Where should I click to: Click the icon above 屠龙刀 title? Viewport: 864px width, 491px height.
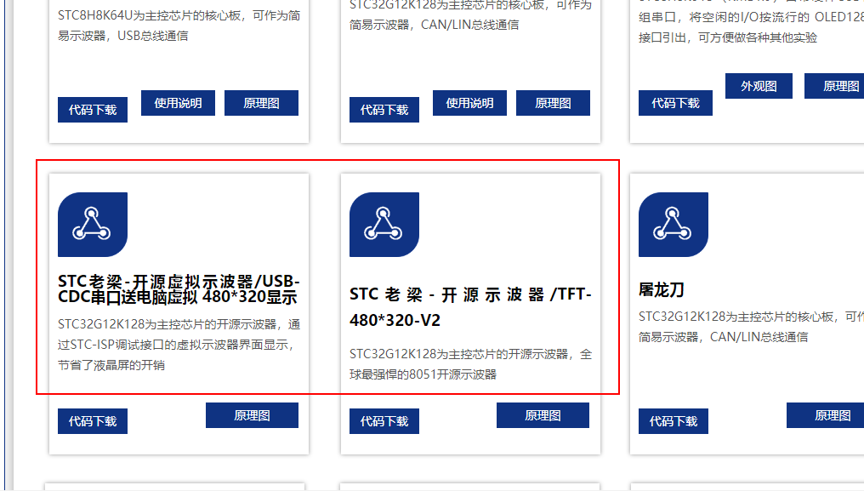coord(674,225)
